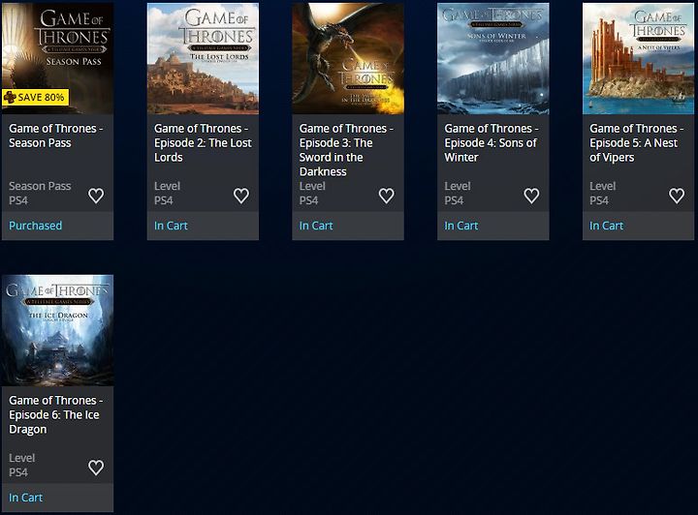Open The Ice Dragon cover image
This screenshot has width=698, height=515.
point(57,330)
